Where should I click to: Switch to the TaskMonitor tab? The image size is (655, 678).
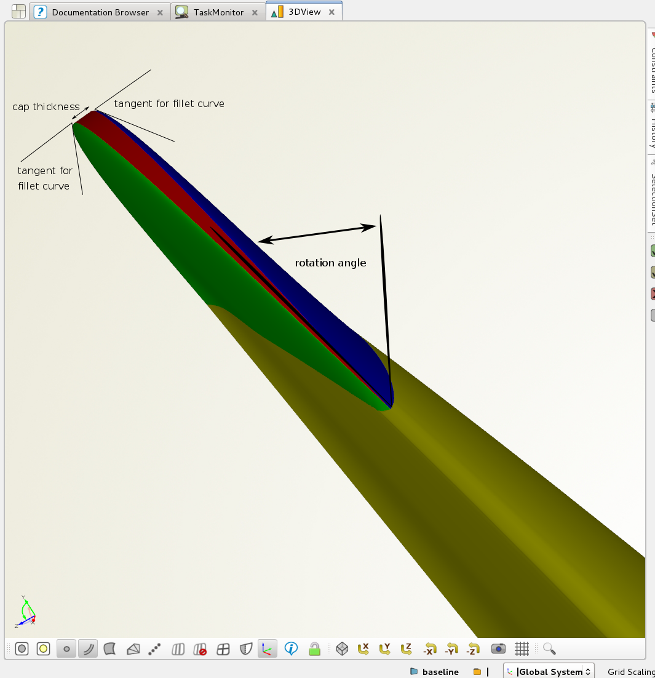pos(219,12)
